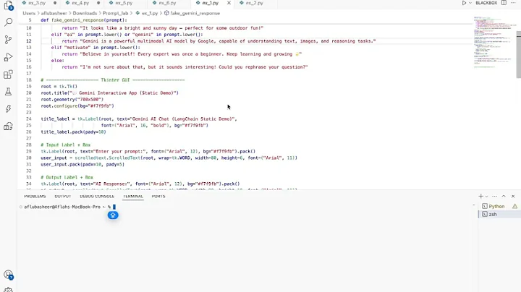The width and height of the screenshot is (521, 292).
Task: Create a new terminal with plus icon
Action: [x=480, y=196]
